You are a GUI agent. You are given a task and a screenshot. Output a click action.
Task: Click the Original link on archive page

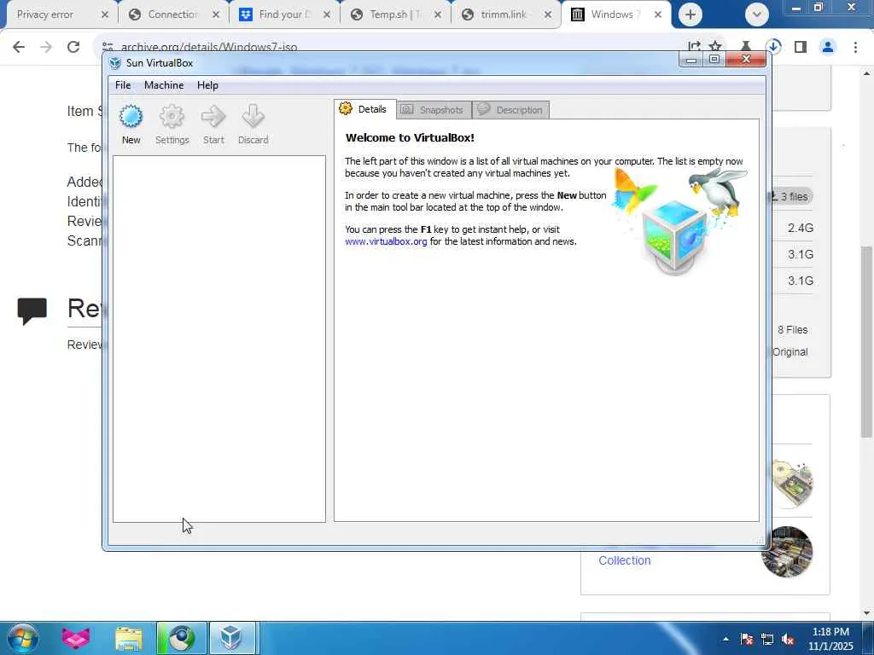(790, 352)
